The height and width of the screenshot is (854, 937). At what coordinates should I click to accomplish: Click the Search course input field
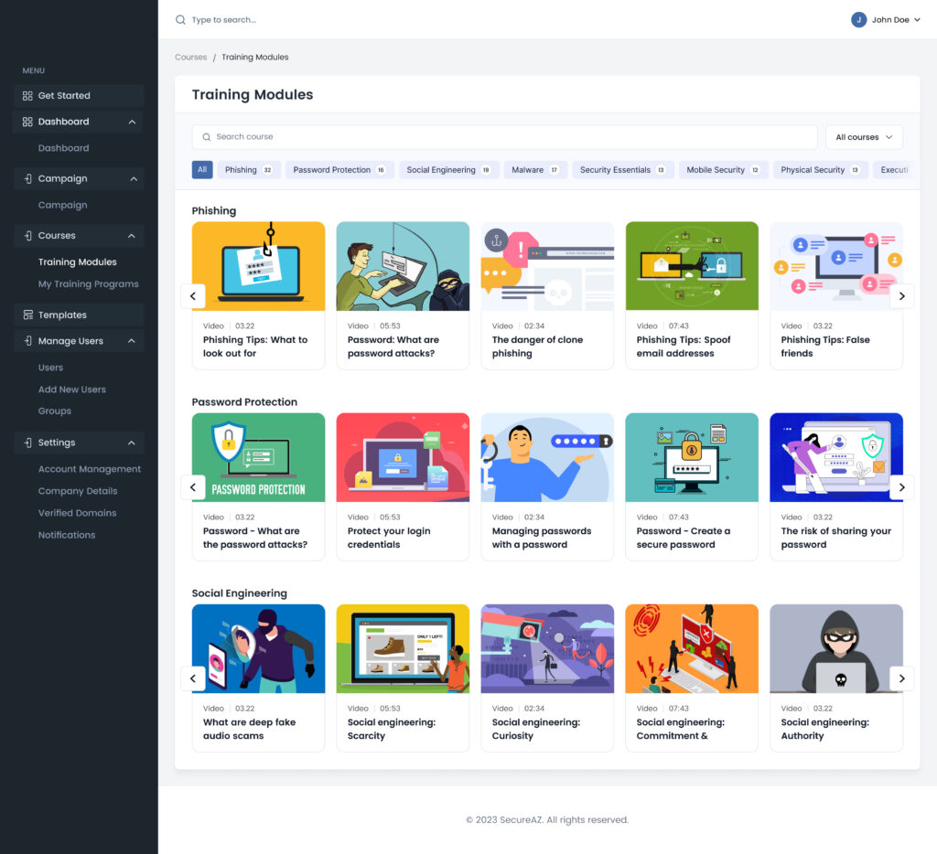coord(504,137)
